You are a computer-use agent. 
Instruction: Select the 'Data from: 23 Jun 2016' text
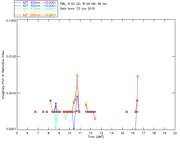tap(77, 9)
